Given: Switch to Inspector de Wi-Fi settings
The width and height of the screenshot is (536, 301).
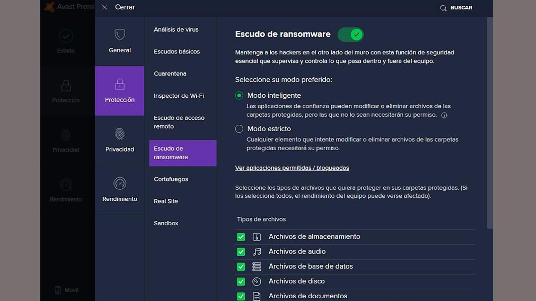Looking at the screenshot, I should pyautogui.click(x=180, y=96).
